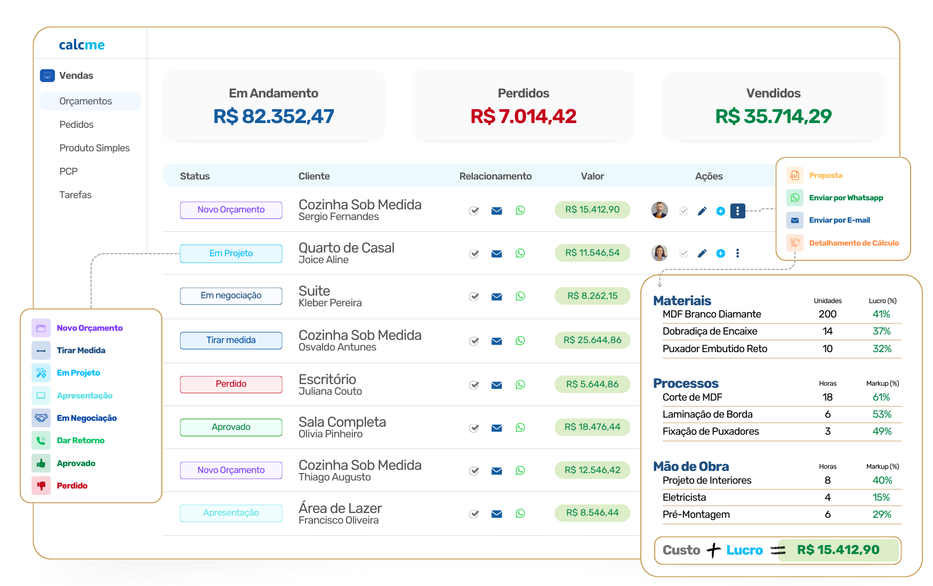
Task: Click Detalhamento de Cálculo link
Action: 854,243
